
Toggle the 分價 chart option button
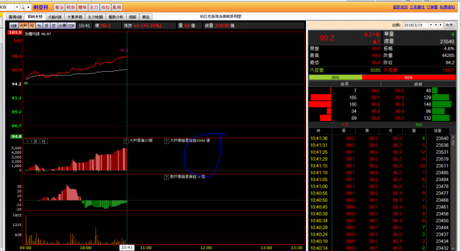coord(62,26)
